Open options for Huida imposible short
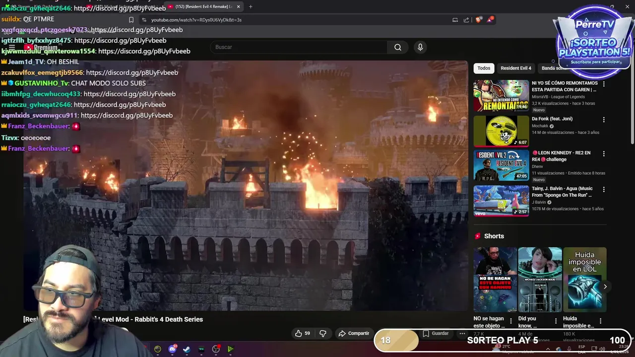The width and height of the screenshot is (635, 357). point(600,321)
